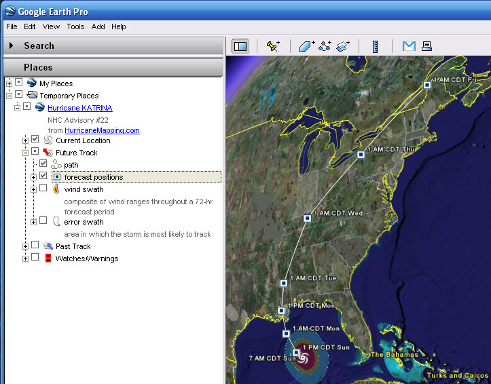The height and width of the screenshot is (384, 491).
Task: Select the Add Polygon tool
Action: point(306,46)
